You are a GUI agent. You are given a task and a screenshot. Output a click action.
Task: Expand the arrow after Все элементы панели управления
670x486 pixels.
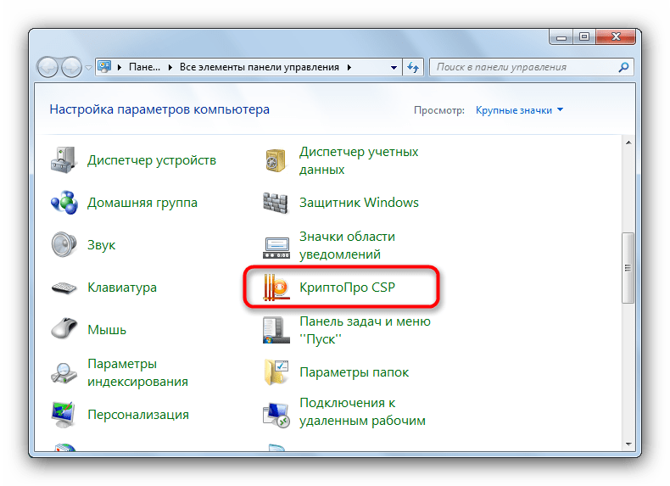point(349,68)
